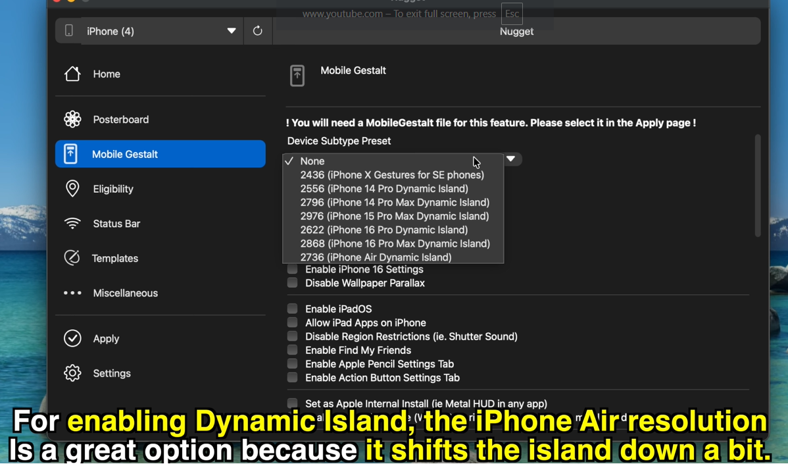Choose 2796 iPhone 14 Pro Max Dynamic Island
This screenshot has width=788, height=464.
[x=393, y=202]
